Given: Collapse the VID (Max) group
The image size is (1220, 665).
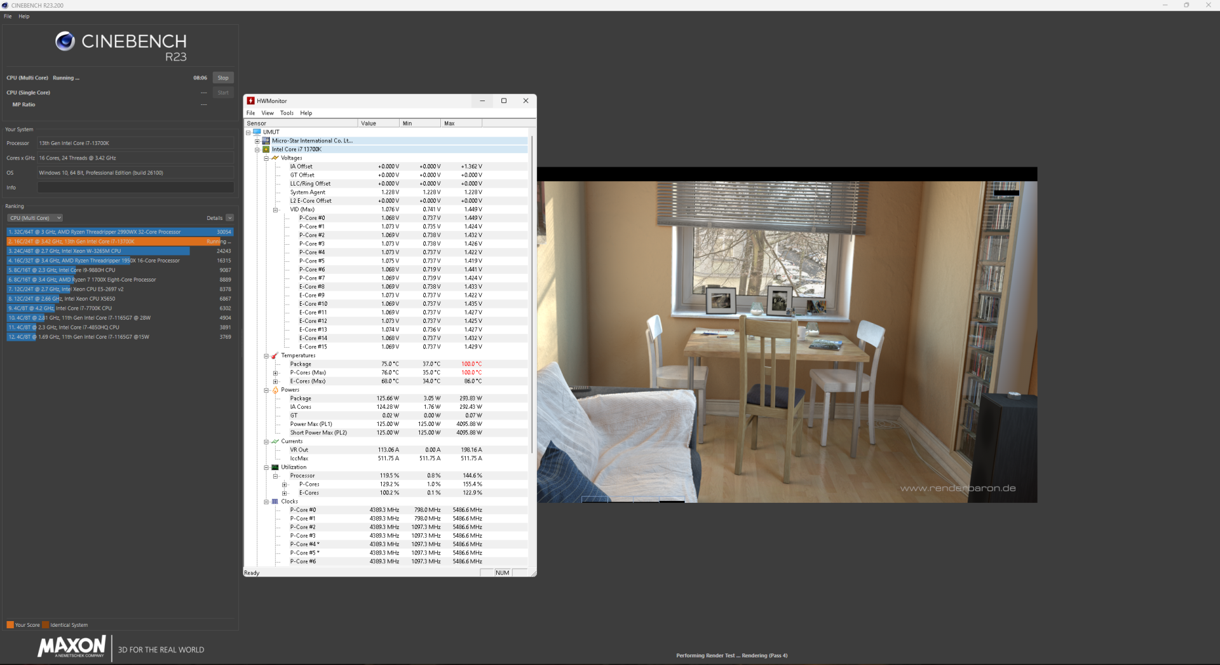Looking at the screenshot, I should pos(276,210).
